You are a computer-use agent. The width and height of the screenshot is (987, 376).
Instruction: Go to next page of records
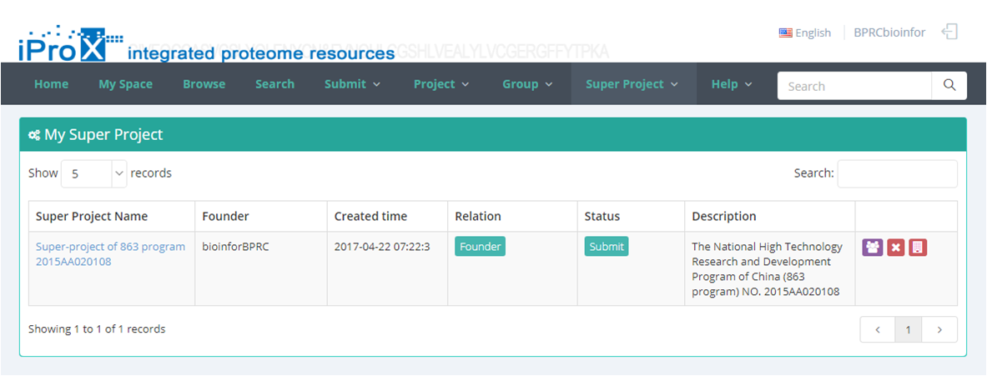click(939, 329)
